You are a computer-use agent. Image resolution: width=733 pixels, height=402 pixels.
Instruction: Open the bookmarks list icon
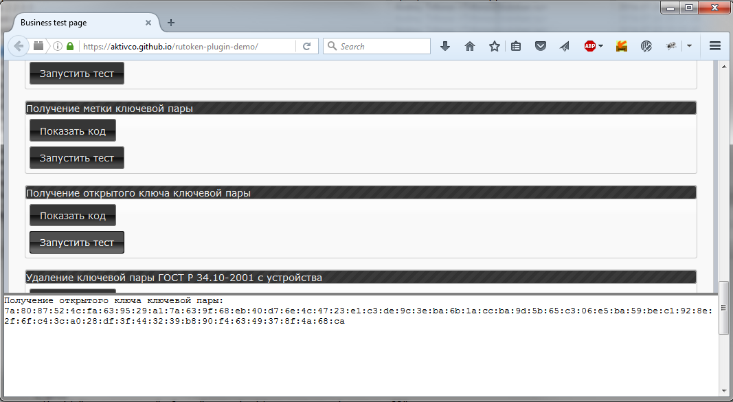[516, 46]
